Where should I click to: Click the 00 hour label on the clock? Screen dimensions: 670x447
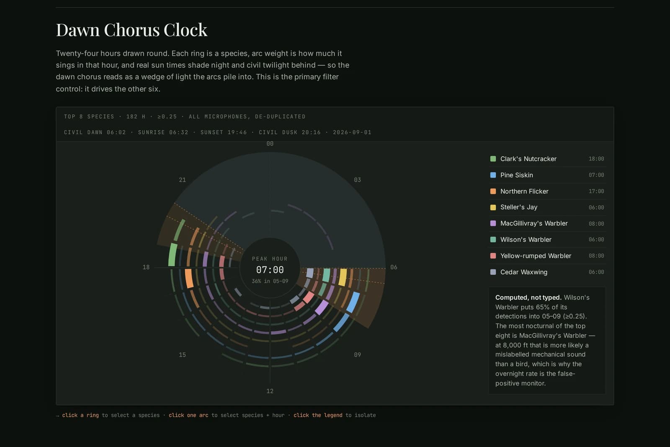tap(270, 144)
